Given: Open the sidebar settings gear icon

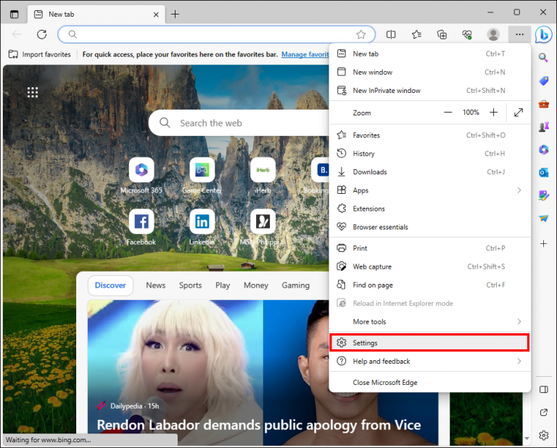Looking at the screenshot, I should tap(543, 435).
